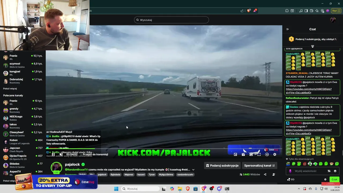343x193 pixels.
Task: Open the Brave playlist music note icon
Action: point(301,11)
